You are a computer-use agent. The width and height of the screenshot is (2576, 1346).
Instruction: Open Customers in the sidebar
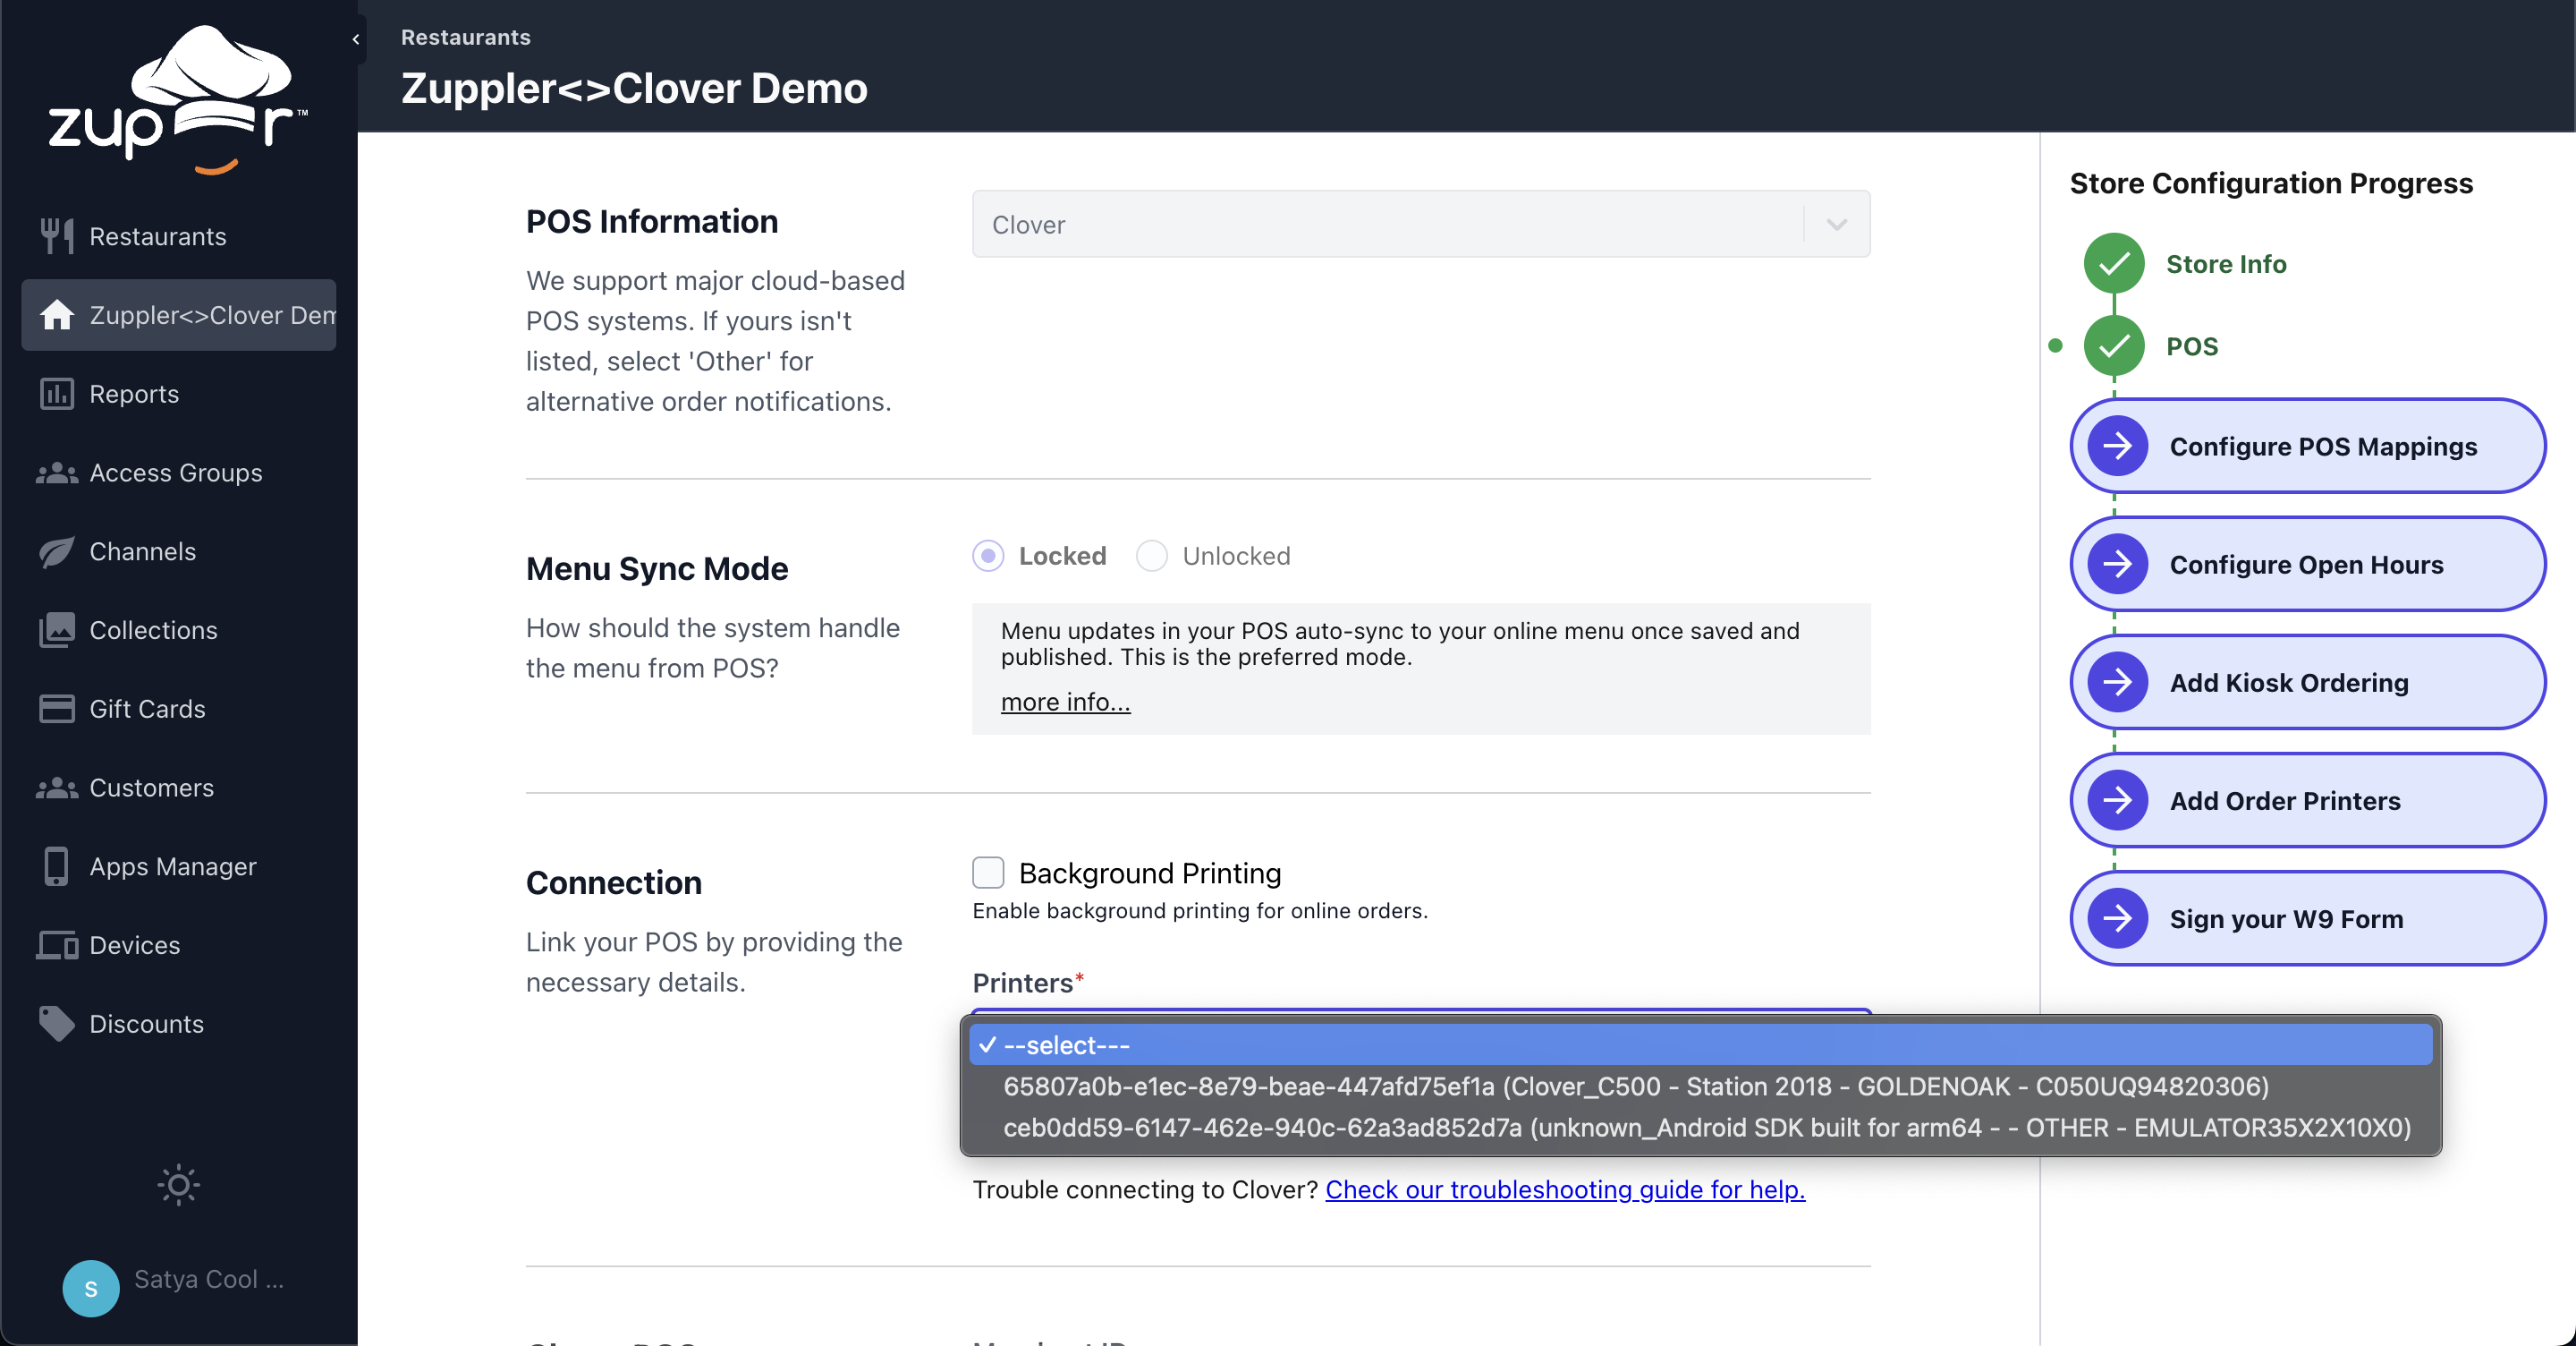(151, 788)
